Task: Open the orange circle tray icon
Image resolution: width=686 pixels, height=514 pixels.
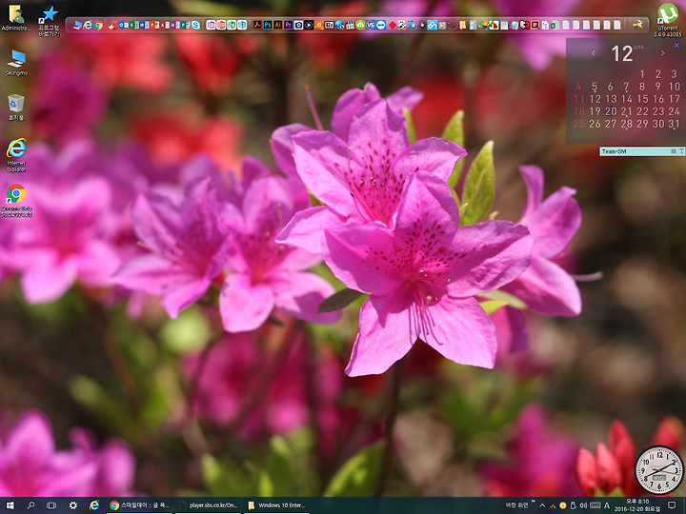Action: [x=563, y=505]
